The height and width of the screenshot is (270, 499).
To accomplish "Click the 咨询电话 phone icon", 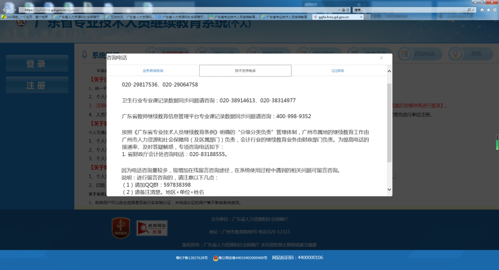I will point(405,54).
